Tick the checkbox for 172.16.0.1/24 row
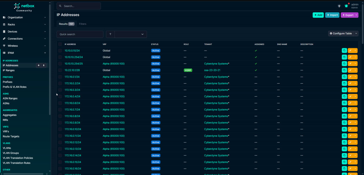Image resolution: width=364 pixels, height=175 pixels. tap(60, 77)
